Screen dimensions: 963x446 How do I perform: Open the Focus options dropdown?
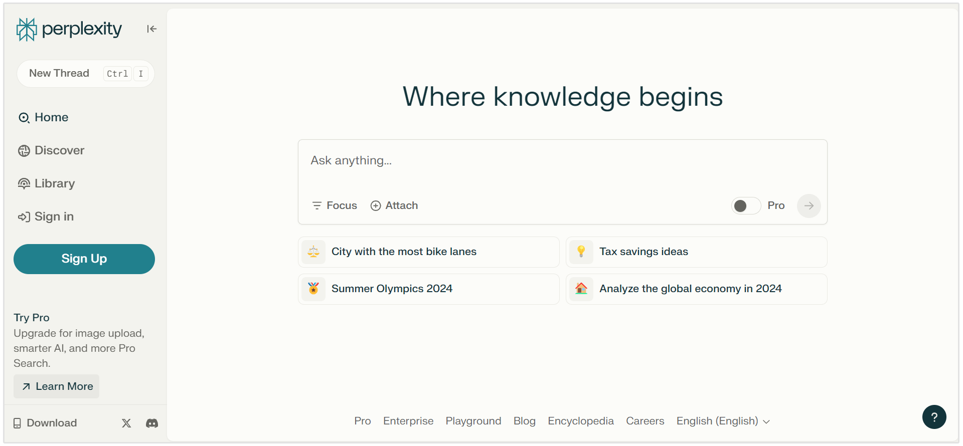[335, 206]
